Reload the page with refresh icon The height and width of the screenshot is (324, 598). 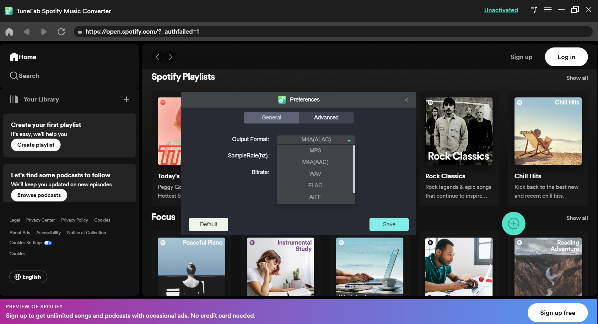pos(61,31)
